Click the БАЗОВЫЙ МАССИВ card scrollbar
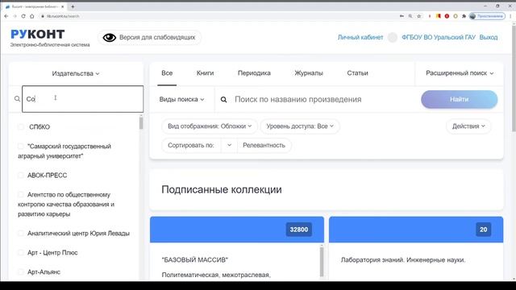The image size is (516, 290). click(322, 262)
